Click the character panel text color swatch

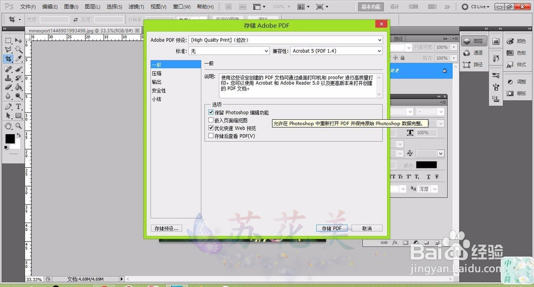click(x=426, y=165)
